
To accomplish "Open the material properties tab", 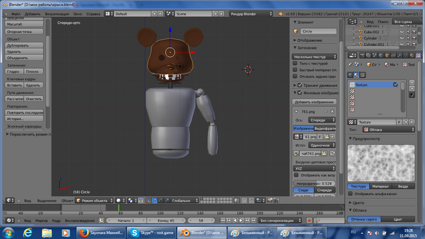I will click(412, 56).
